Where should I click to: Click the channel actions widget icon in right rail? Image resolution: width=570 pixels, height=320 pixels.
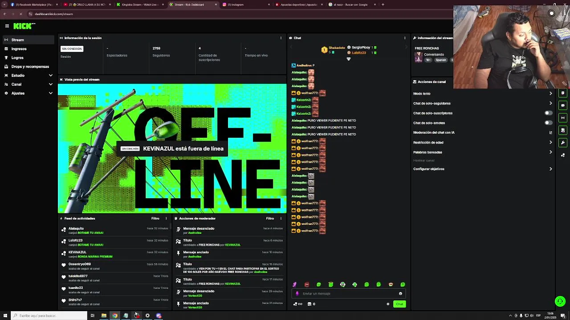[563, 131]
